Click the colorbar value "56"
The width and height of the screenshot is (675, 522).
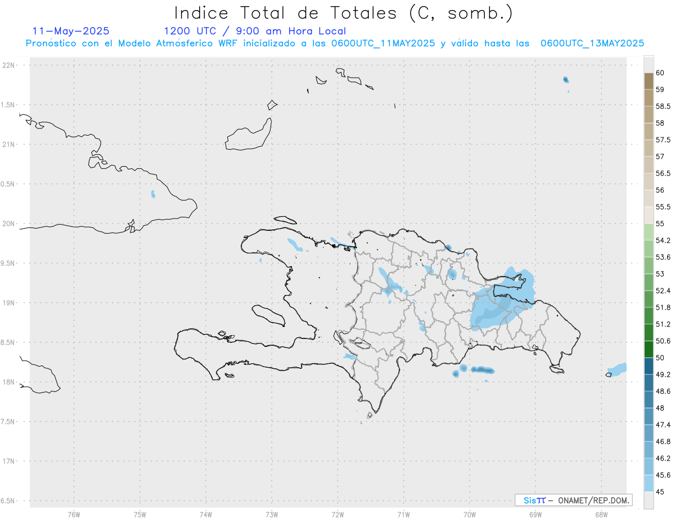coord(660,190)
